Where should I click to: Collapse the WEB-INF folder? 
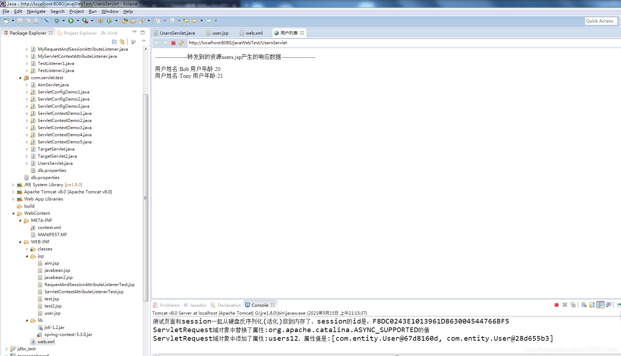click(x=20, y=241)
